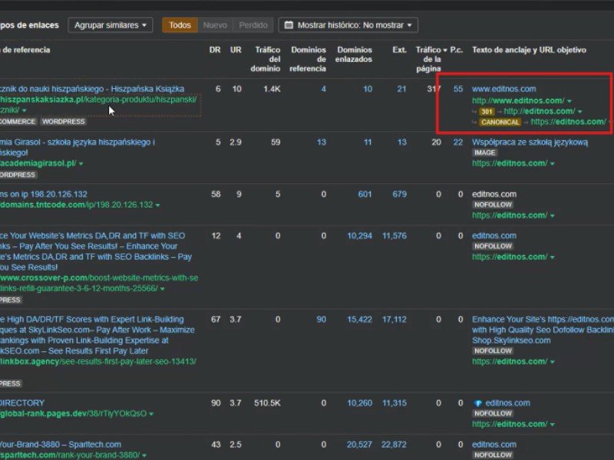The width and height of the screenshot is (614, 460).
Task: Open the external links value 17,112
Action: 394,319
